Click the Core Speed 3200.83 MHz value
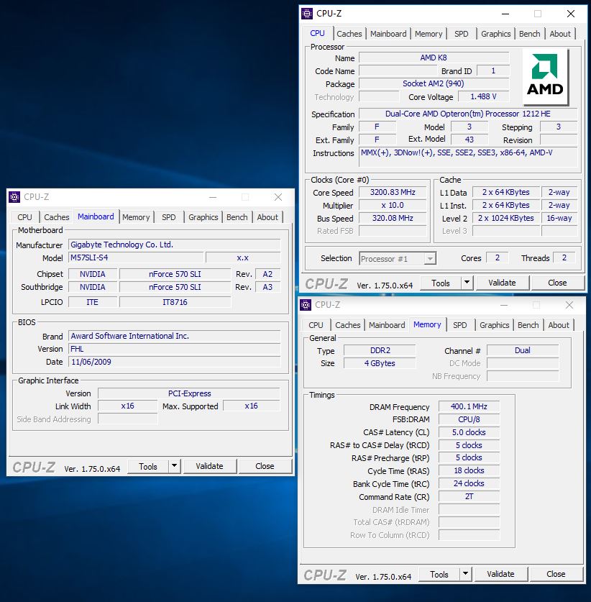The height and width of the screenshot is (602, 591). 393,192
